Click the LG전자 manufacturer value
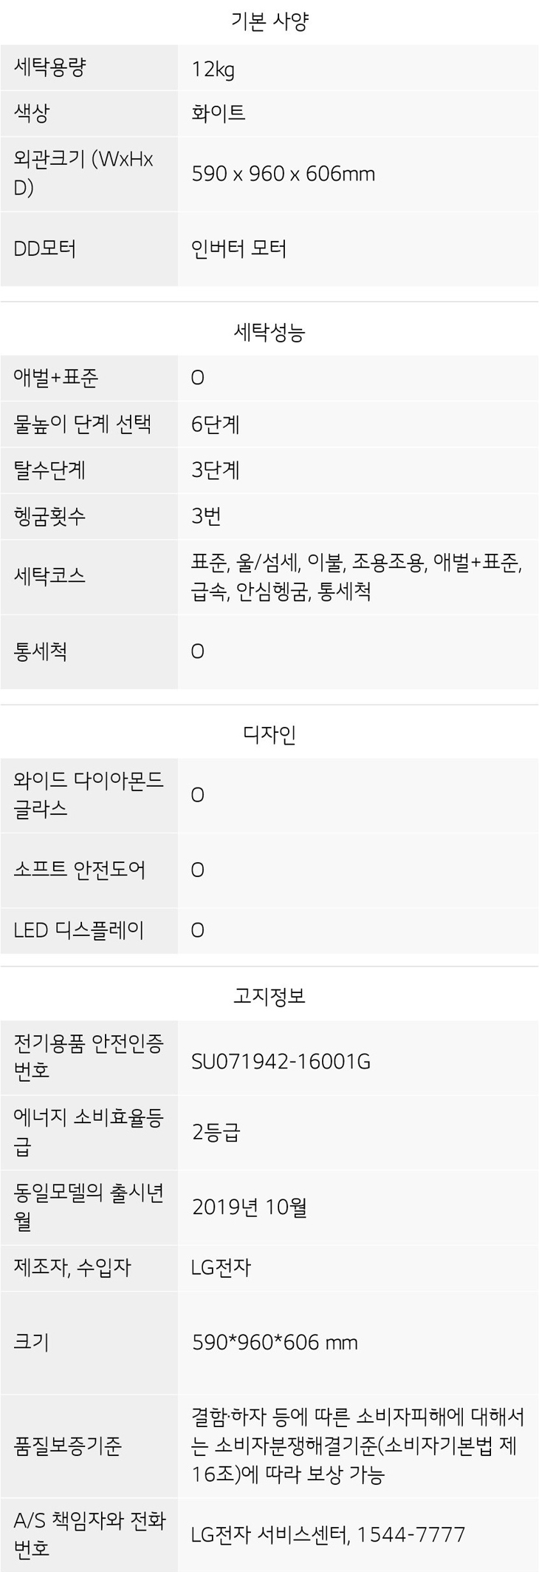Screen dimensions: 539x1572 (221, 1267)
